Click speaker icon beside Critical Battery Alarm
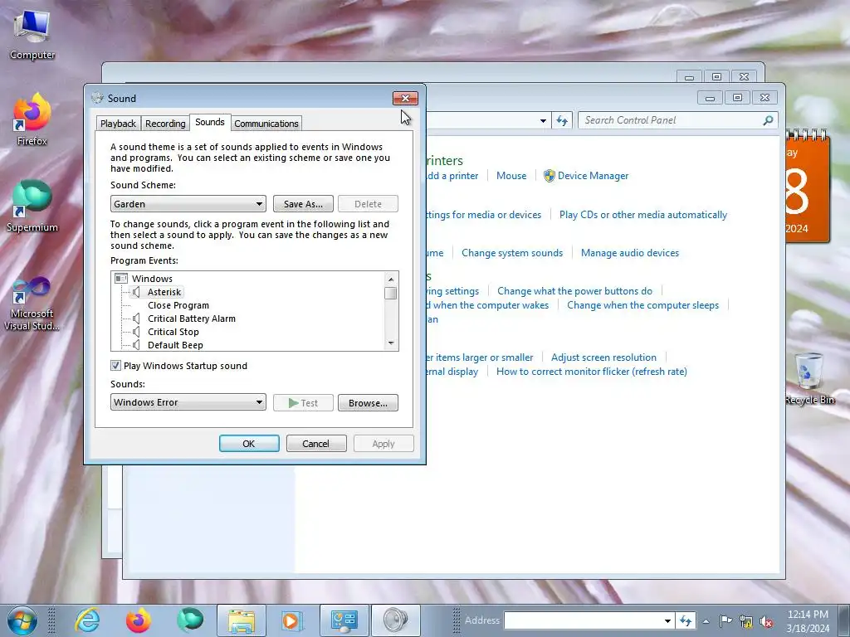 click(136, 318)
